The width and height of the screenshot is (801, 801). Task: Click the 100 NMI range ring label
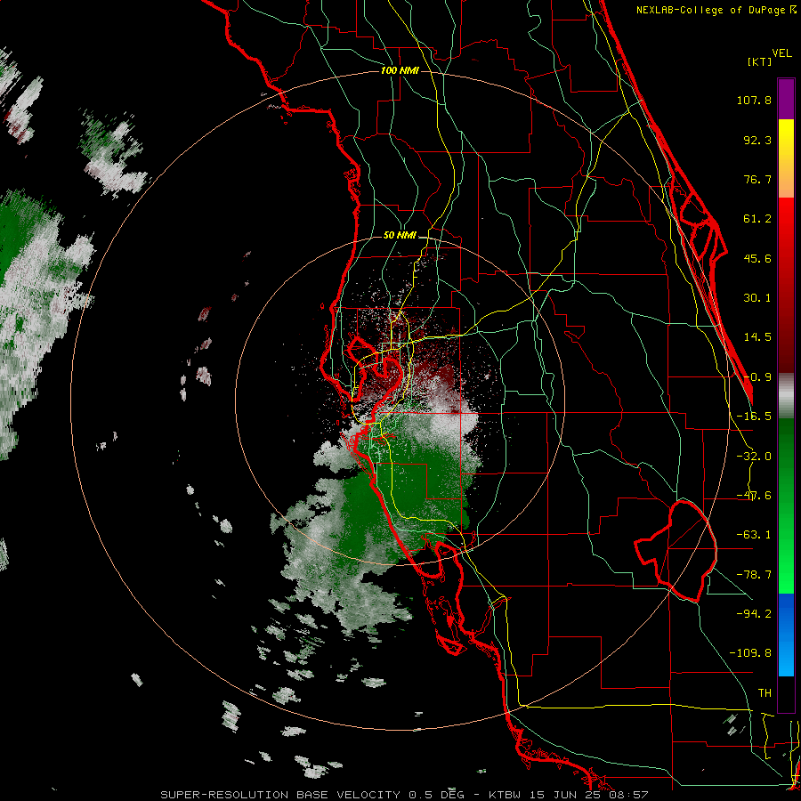pyautogui.click(x=400, y=70)
